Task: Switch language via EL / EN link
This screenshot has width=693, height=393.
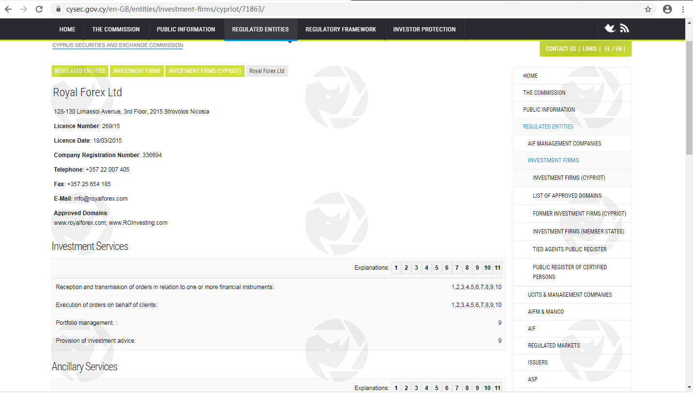Action: point(614,49)
